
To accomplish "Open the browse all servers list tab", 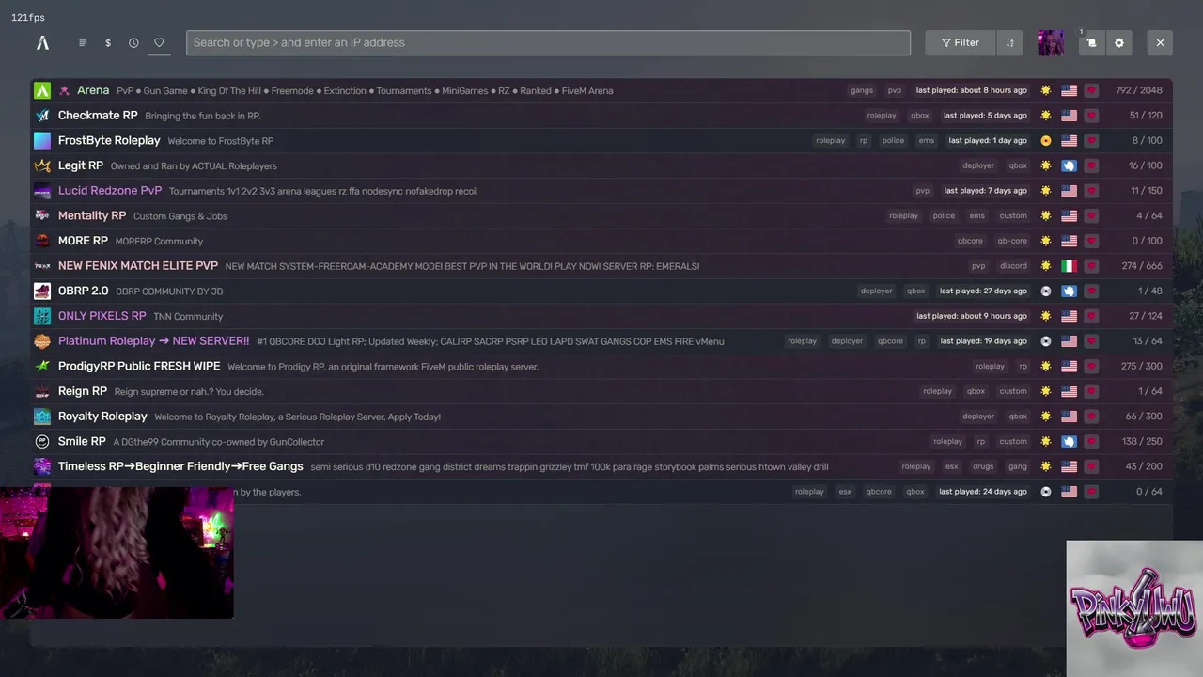I will [83, 42].
